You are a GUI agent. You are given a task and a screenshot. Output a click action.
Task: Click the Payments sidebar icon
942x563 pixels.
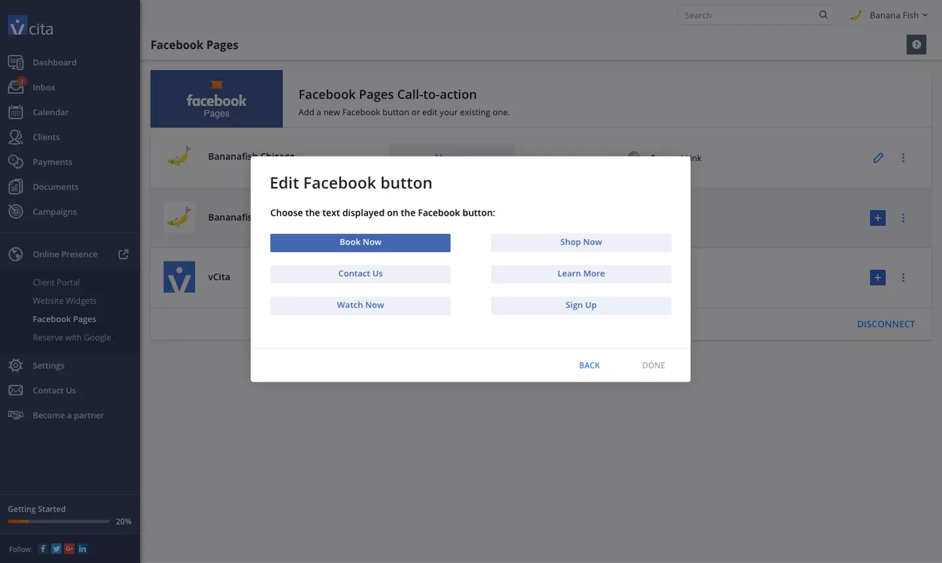pyautogui.click(x=16, y=162)
